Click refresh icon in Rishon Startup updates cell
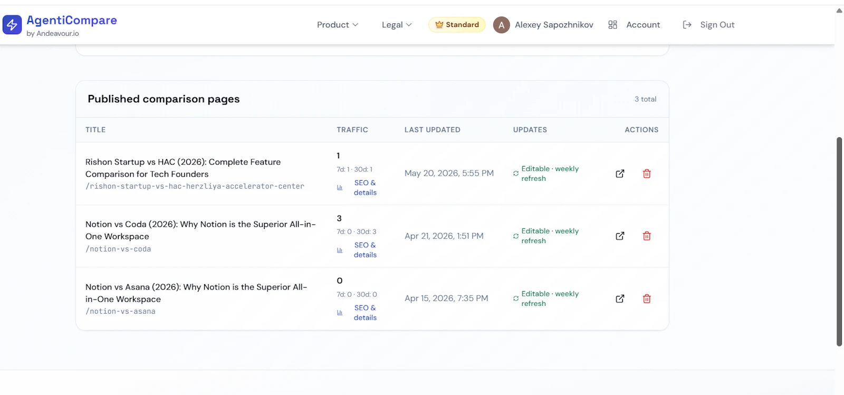Viewport: 844px width, 395px height. pyautogui.click(x=516, y=174)
